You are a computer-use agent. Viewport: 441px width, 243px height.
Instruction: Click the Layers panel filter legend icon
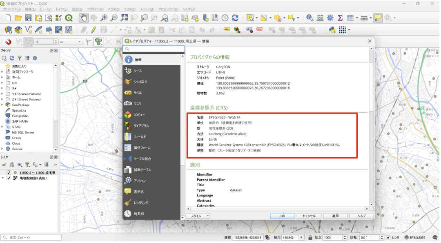point(27,165)
